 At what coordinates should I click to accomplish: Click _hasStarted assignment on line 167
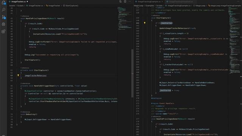point(165,90)
